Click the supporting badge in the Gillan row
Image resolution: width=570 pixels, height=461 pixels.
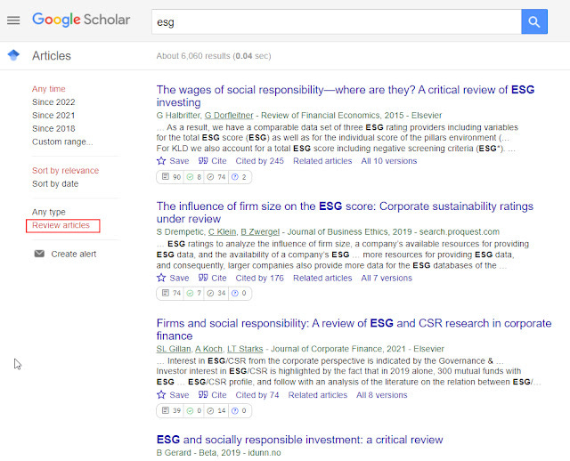[x=194, y=411]
